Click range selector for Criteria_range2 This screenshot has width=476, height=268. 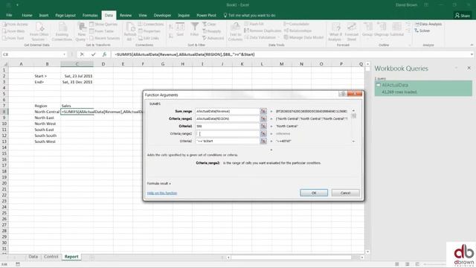tap(263, 134)
